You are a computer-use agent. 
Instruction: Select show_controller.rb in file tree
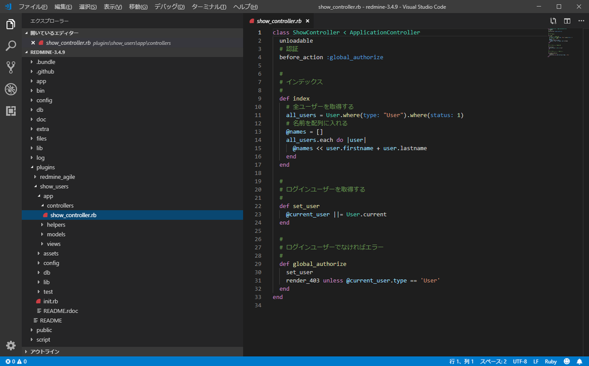point(132,215)
